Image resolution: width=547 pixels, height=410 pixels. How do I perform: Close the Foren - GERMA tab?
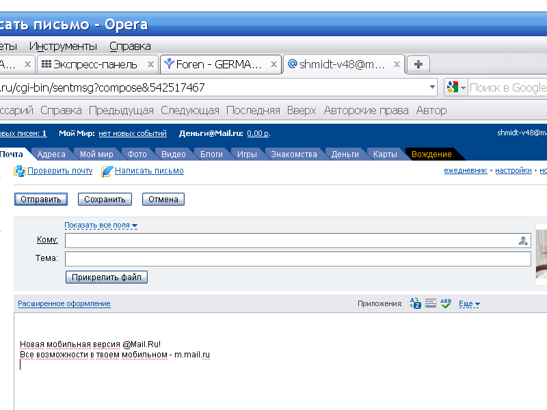pos(274,64)
